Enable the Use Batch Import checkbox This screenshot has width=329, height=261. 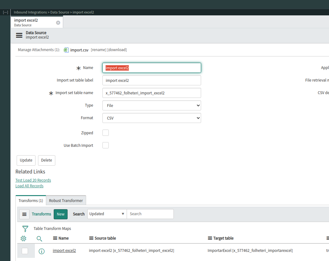[x=106, y=145]
